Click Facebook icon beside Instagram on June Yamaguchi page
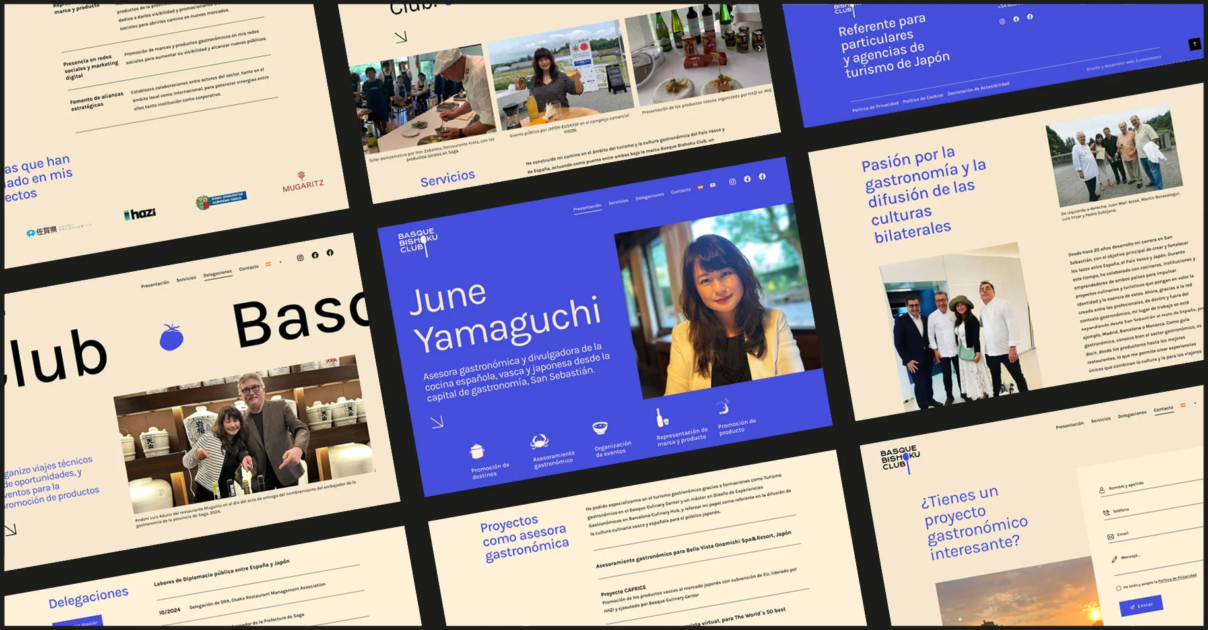Viewport: 1208px width, 630px height. (747, 179)
